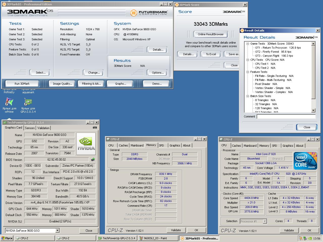Viewport: 323px width, 242px height.
Task: Collapse the Game Tests tree node
Action: (248, 44)
